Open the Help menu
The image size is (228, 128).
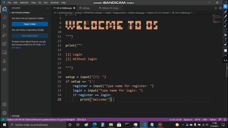tap(63, 2)
